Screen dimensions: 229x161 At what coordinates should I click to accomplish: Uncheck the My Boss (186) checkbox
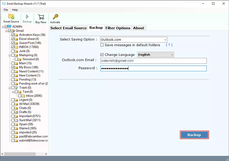coord(13,67)
